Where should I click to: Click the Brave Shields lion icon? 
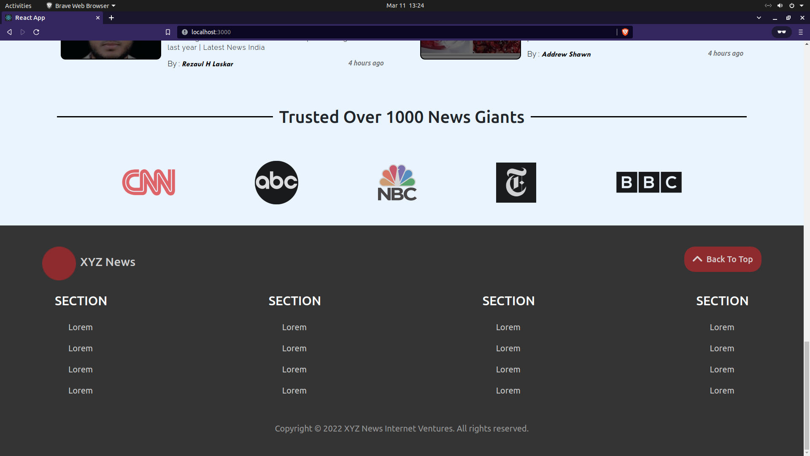(625, 32)
